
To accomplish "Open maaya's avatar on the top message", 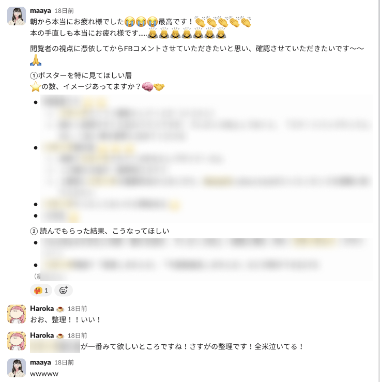I will coord(17,16).
